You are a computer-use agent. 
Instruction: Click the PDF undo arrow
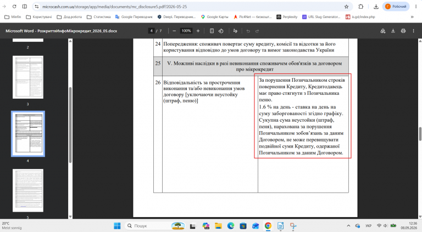point(248,31)
